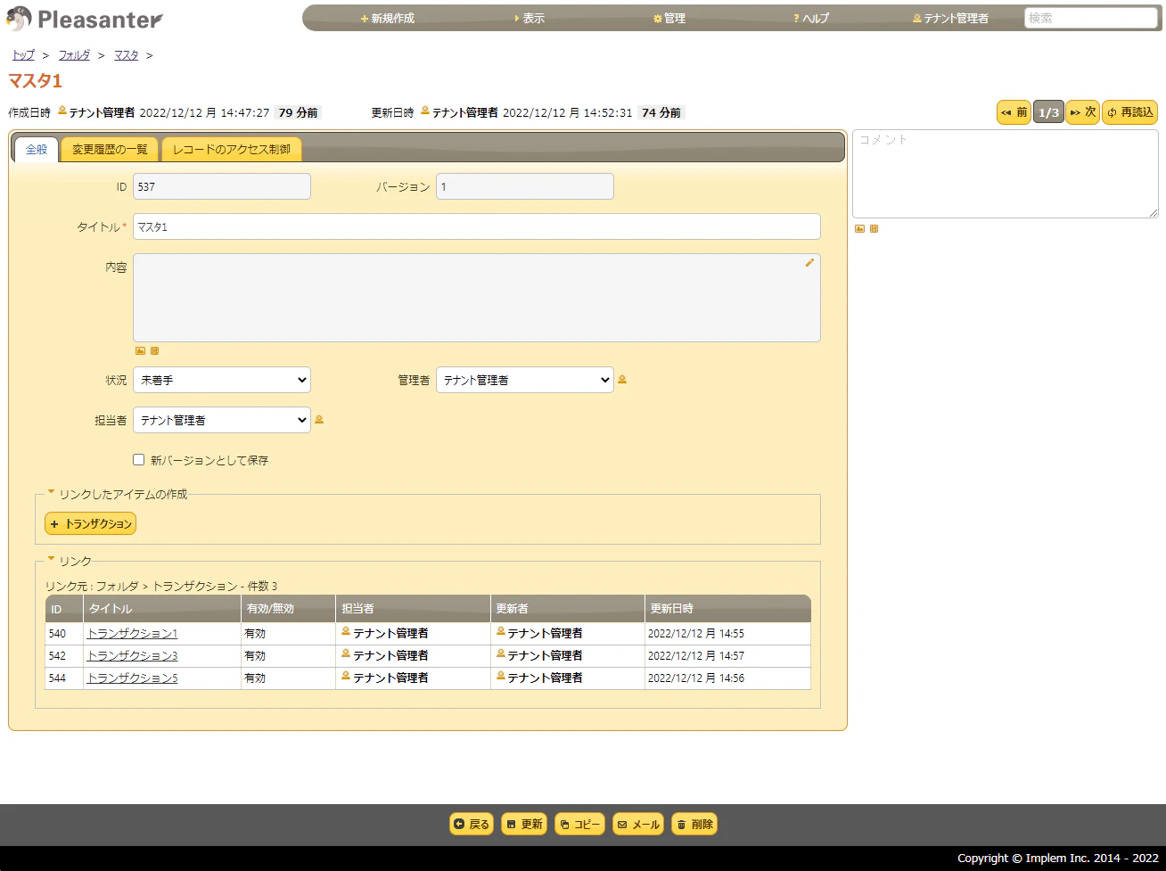
Task: Click date cell 2022/12/12 月 14:57
Action: click(x=727, y=656)
